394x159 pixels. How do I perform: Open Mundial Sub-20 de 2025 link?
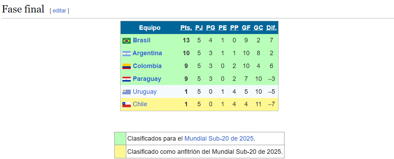click(x=219, y=139)
